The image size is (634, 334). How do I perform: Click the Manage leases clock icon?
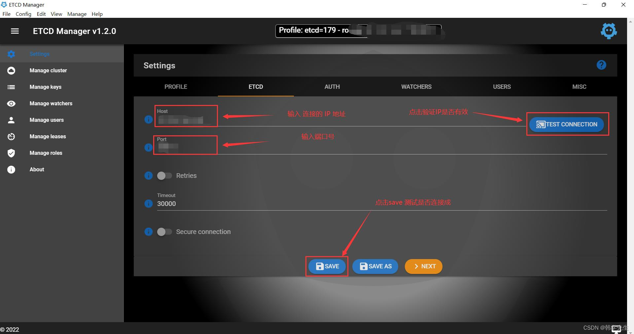click(11, 136)
